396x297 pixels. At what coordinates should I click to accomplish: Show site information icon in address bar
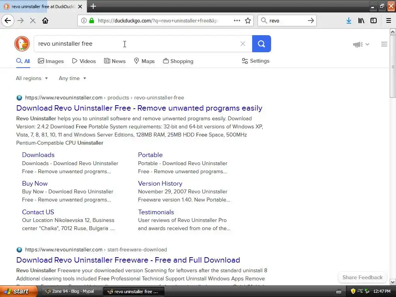[84, 21]
